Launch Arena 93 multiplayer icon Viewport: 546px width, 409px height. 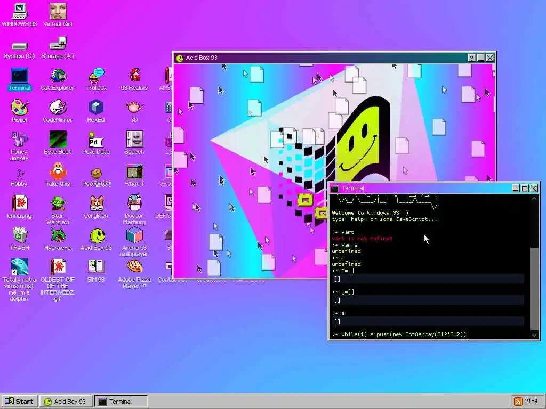(x=134, y=242)
